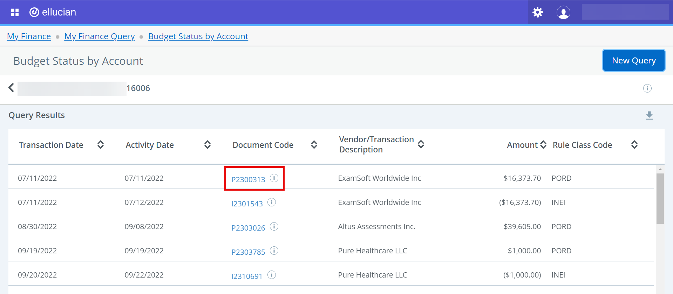The width and height of the screenshot is (673, 294).
Task: Open the app grid menu icon
Action: click(15, 12)
